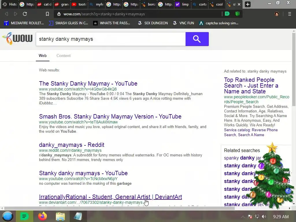
Task: Open 'The Stanky Danky Maymay - YouTube' result
Action: (88, 84)
